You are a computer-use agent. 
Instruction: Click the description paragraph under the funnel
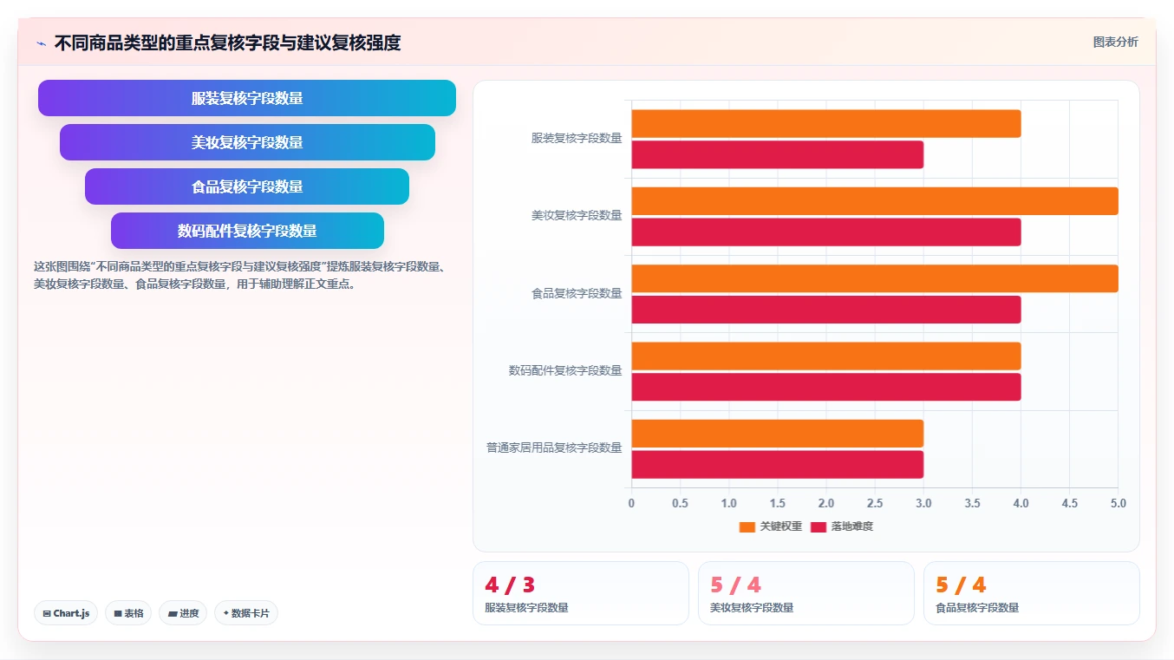[x=240, y=275]
